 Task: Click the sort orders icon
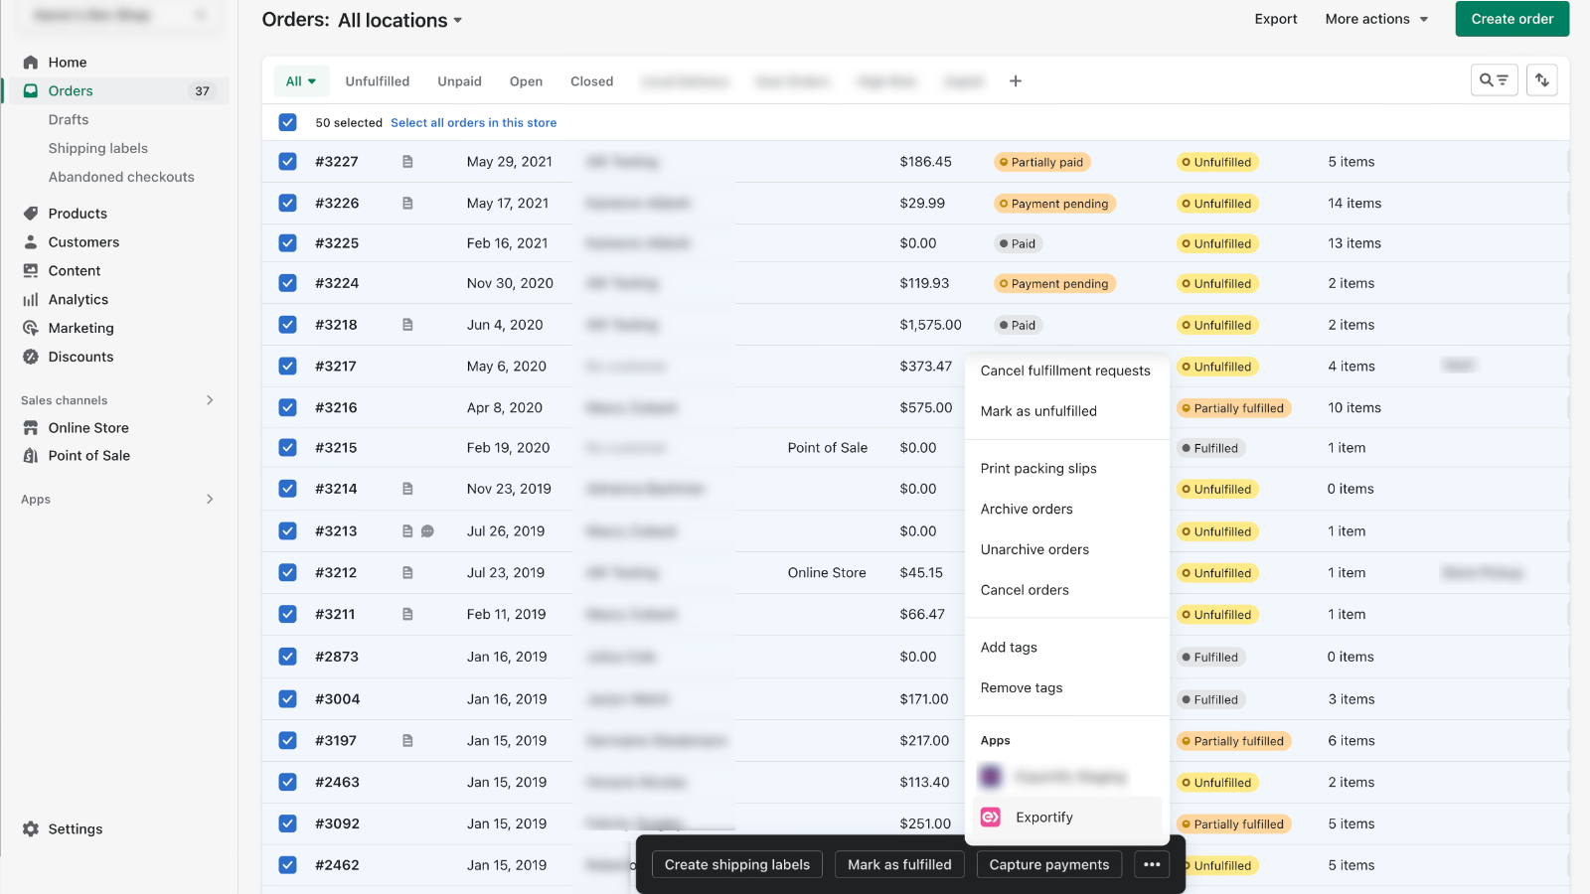1541,79
